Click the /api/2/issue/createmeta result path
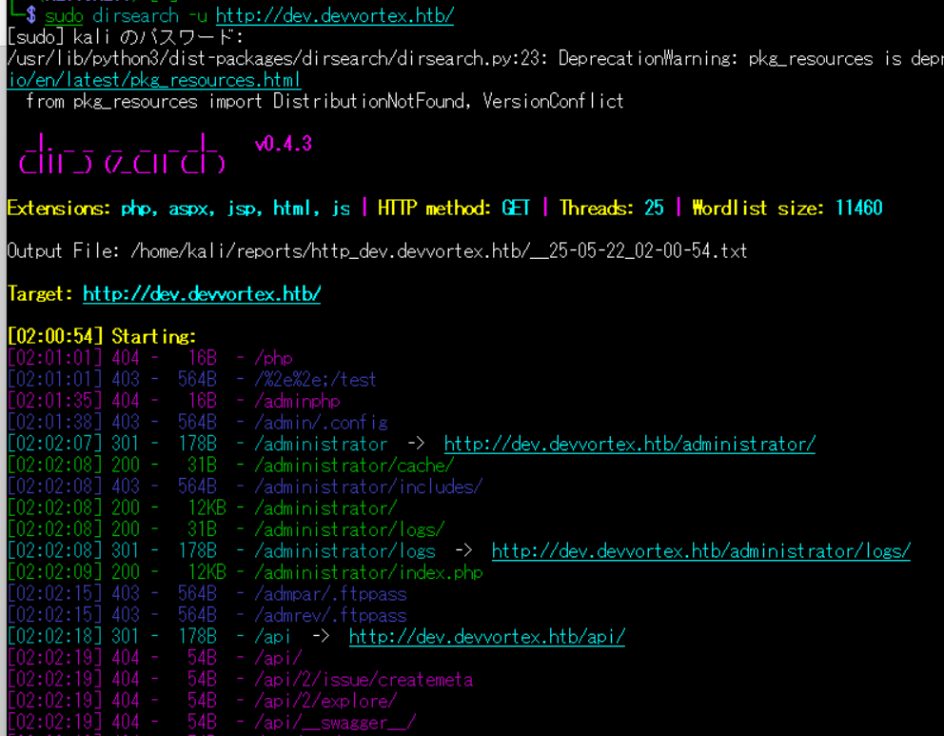 (363, 680)
